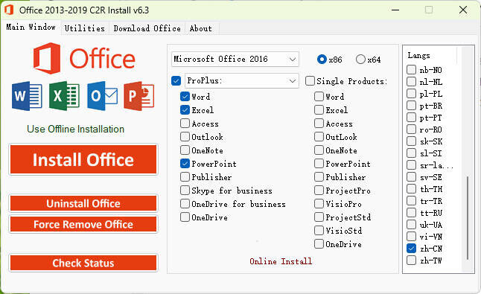This screenshot has width=481, height=294.
Task: Check the pt-PT language
Action: click(411, 118)
